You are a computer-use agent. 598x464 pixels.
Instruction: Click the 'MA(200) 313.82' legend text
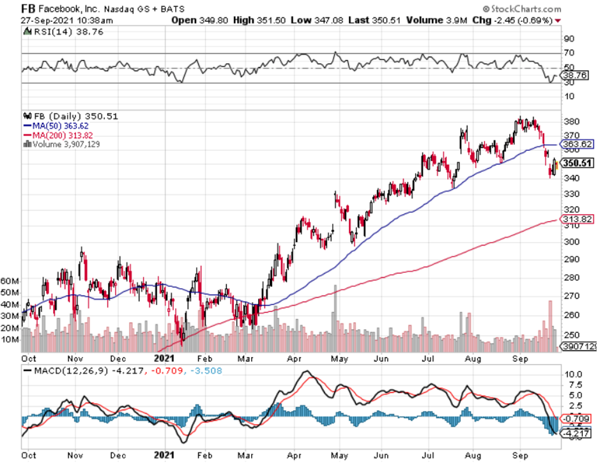(x=63, y=135)
